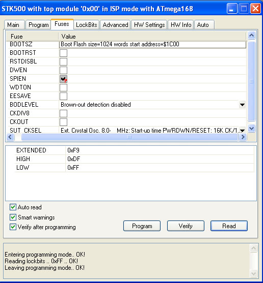Image resolution: width=263 pixels, height=283 pixels.
Task: Click the message log scroll down arrow
Action: tap(254, 273)
